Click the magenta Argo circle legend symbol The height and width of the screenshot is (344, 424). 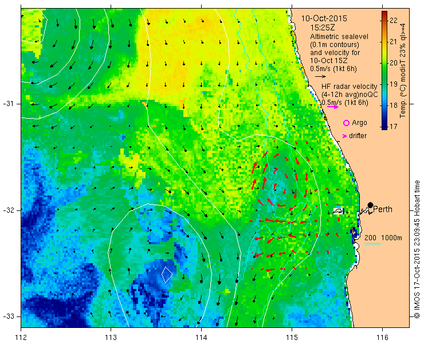pos(346,123)
